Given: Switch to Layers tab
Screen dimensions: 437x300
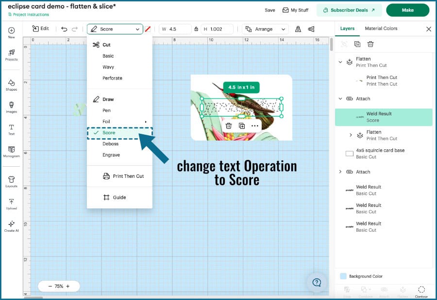Looking at the screenshot, I should coord(347,29).
